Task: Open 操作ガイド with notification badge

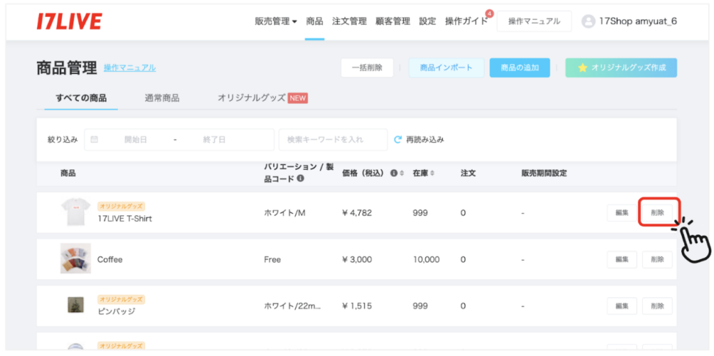Action: (466, 22)
